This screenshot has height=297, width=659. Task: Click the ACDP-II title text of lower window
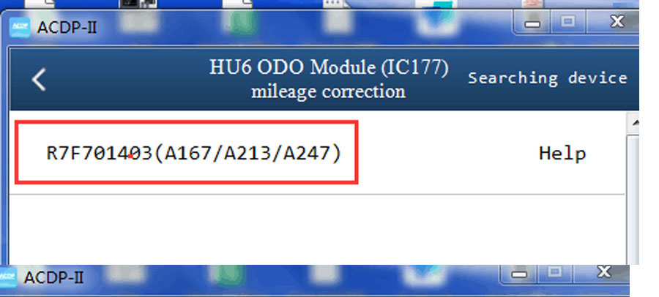tap(53, 278)
